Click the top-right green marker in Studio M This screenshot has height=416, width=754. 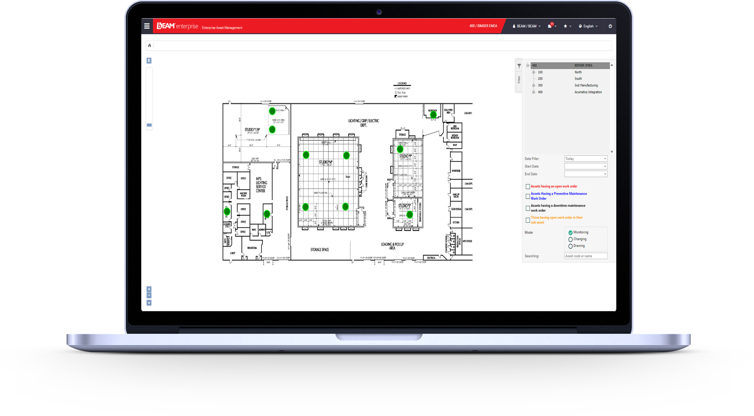[346, 155]
